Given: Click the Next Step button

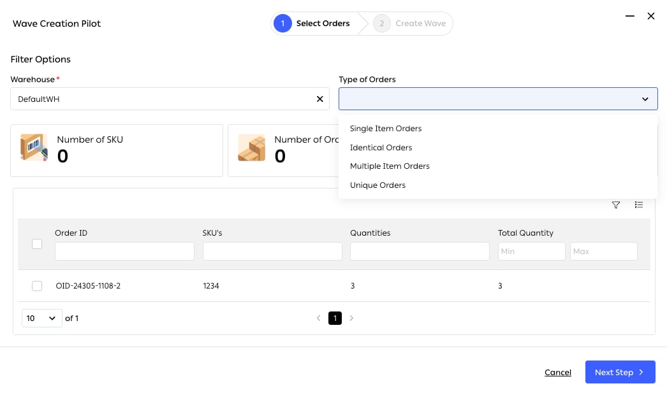Looking at the screenshot, I should (x=620, y=372).
